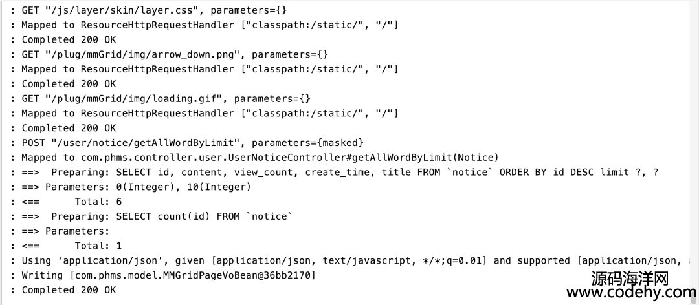Screen dimensions: 699x305
Task: Click the empty 'Parameters:' log line
Action: coord(60,231)
